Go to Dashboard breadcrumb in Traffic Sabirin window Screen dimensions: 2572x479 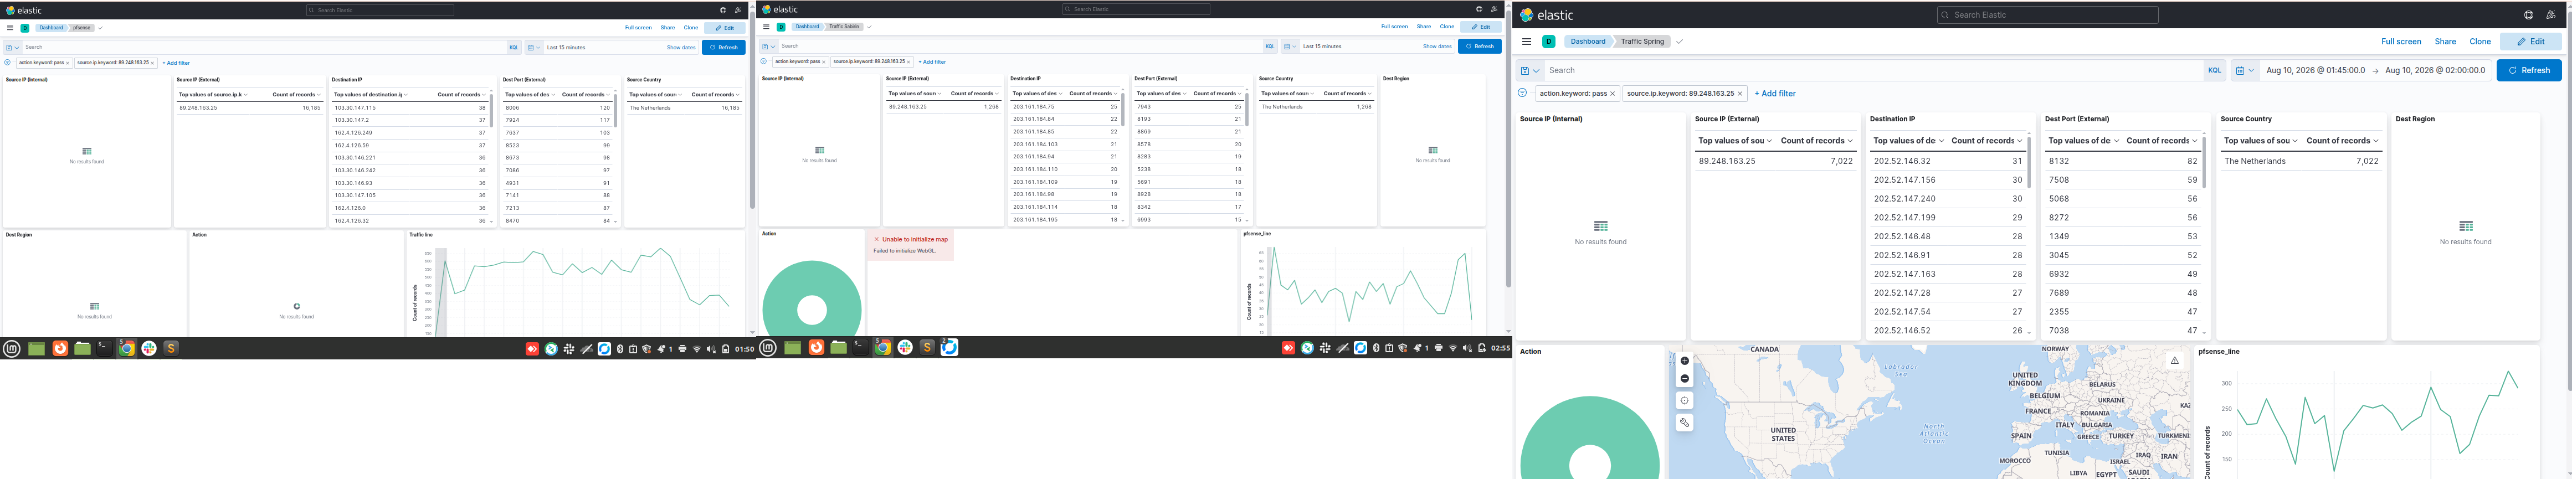[808, 27]
